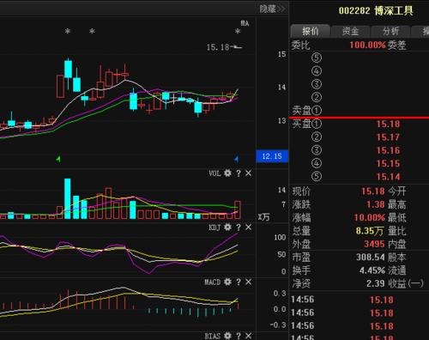Switch to the 分析 tab
This screenshot has width=429, height=340.
click(390, 31)
